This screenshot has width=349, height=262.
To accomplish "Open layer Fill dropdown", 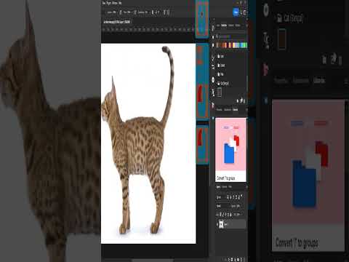I will point(238,215).
